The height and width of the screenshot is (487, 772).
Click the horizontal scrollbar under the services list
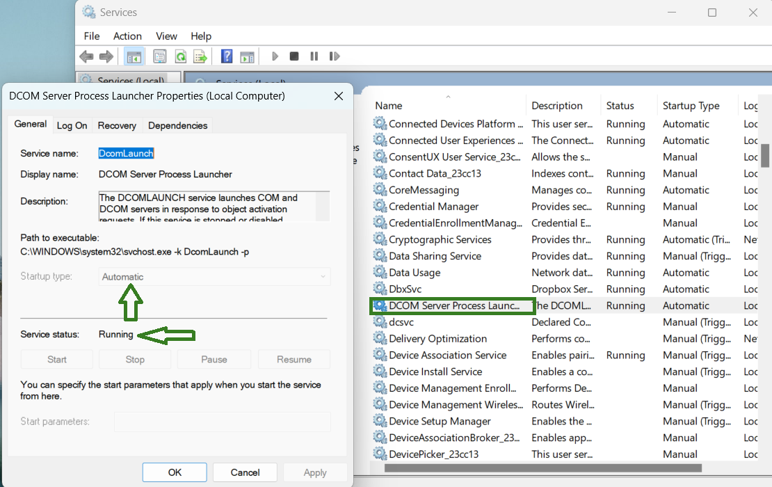tap(536, 468)
